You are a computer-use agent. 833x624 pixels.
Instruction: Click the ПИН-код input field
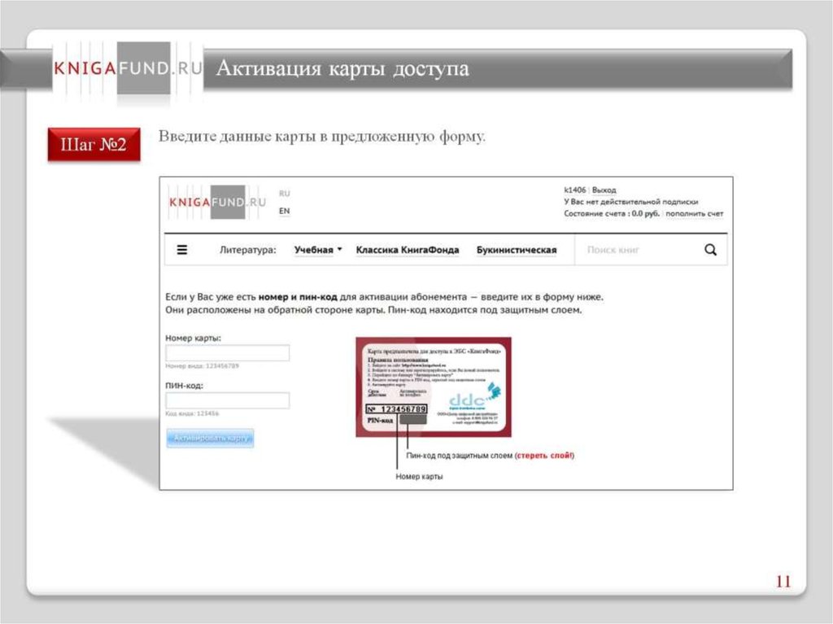pyautogui.click(x=228, y=400)
